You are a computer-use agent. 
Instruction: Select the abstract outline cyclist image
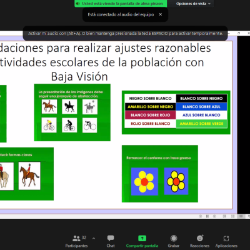coord(89,125)
